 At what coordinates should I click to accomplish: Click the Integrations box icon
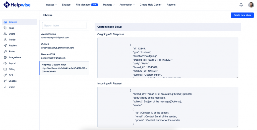[x=5, y=57]
